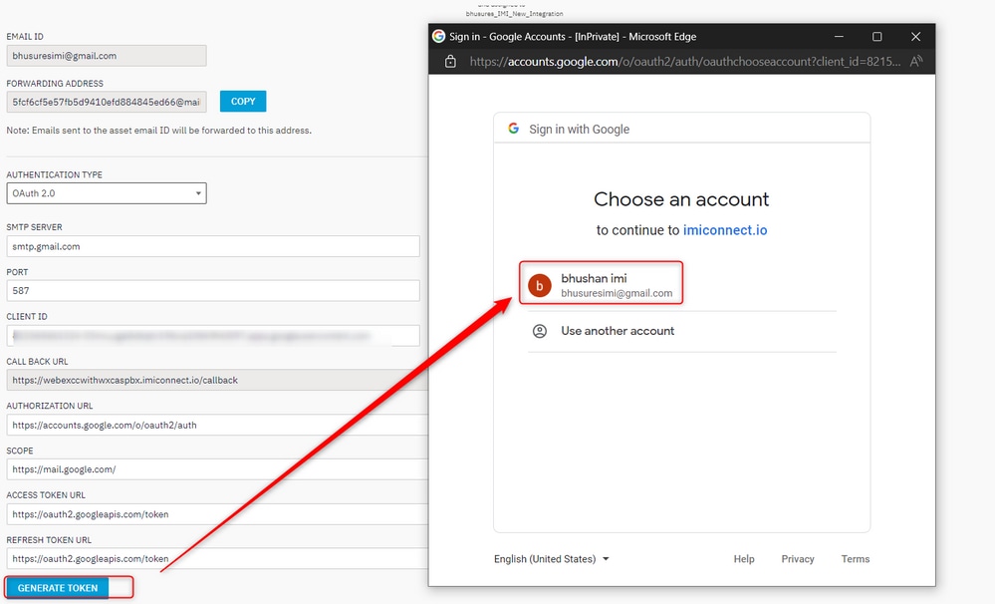Click the Scope field

[217, 469]
